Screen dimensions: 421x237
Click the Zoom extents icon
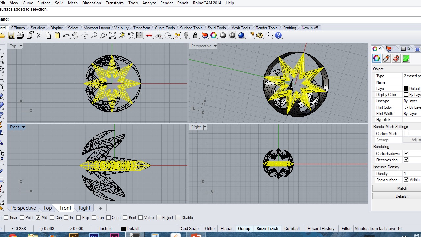[x=112, y=35]
